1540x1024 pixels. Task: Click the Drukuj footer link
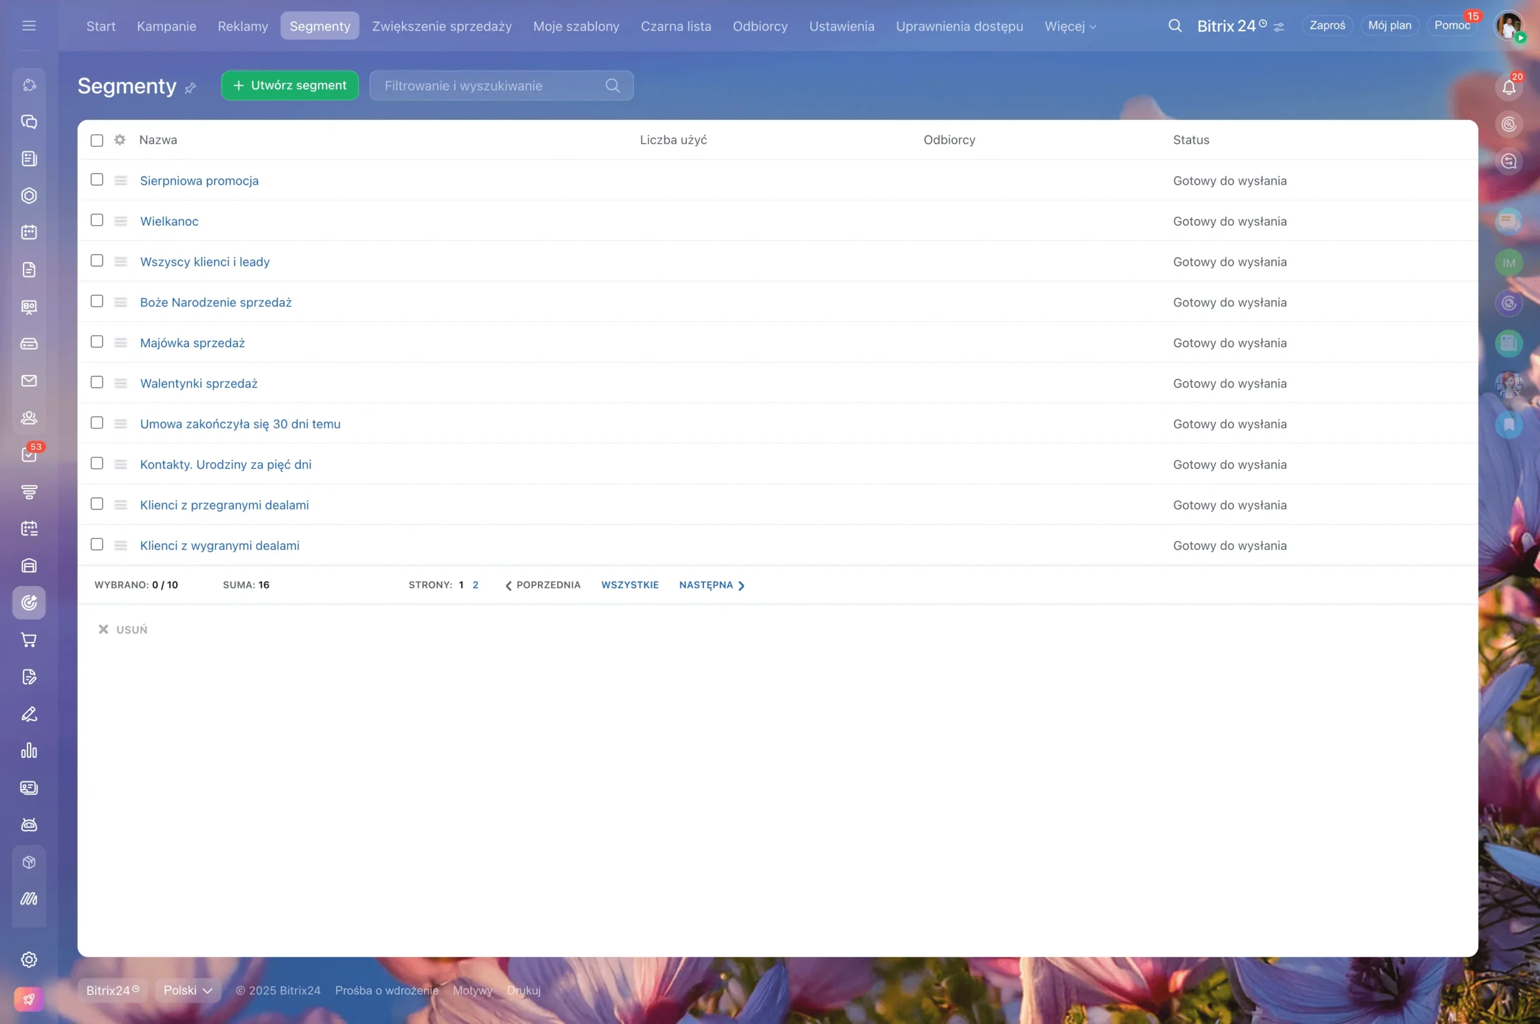click(523, 990)
